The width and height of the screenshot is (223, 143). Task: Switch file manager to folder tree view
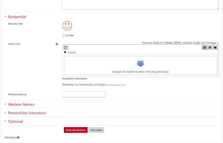[x=215, y=47]
